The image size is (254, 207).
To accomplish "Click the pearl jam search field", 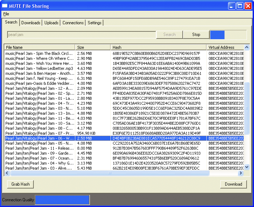I will coord(81,35).
